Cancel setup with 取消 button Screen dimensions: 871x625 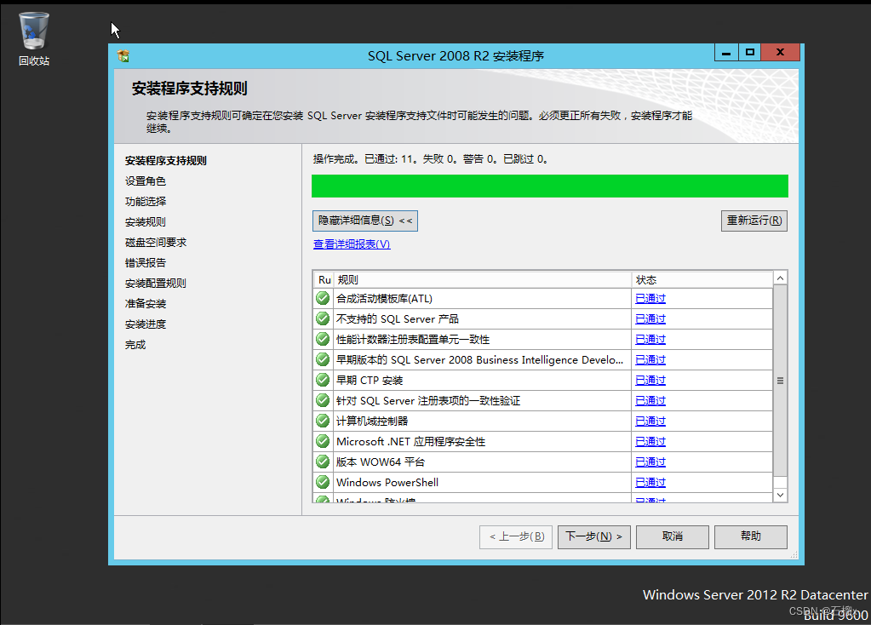[x=672, y=536]
